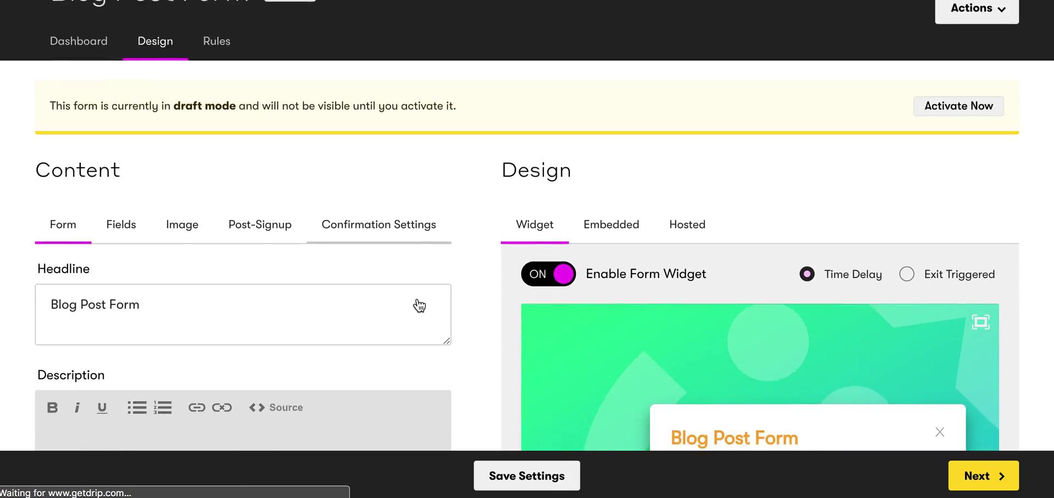Select the Widget design tab
This screenshot has height=498, width=1054.
pos(535,225)
